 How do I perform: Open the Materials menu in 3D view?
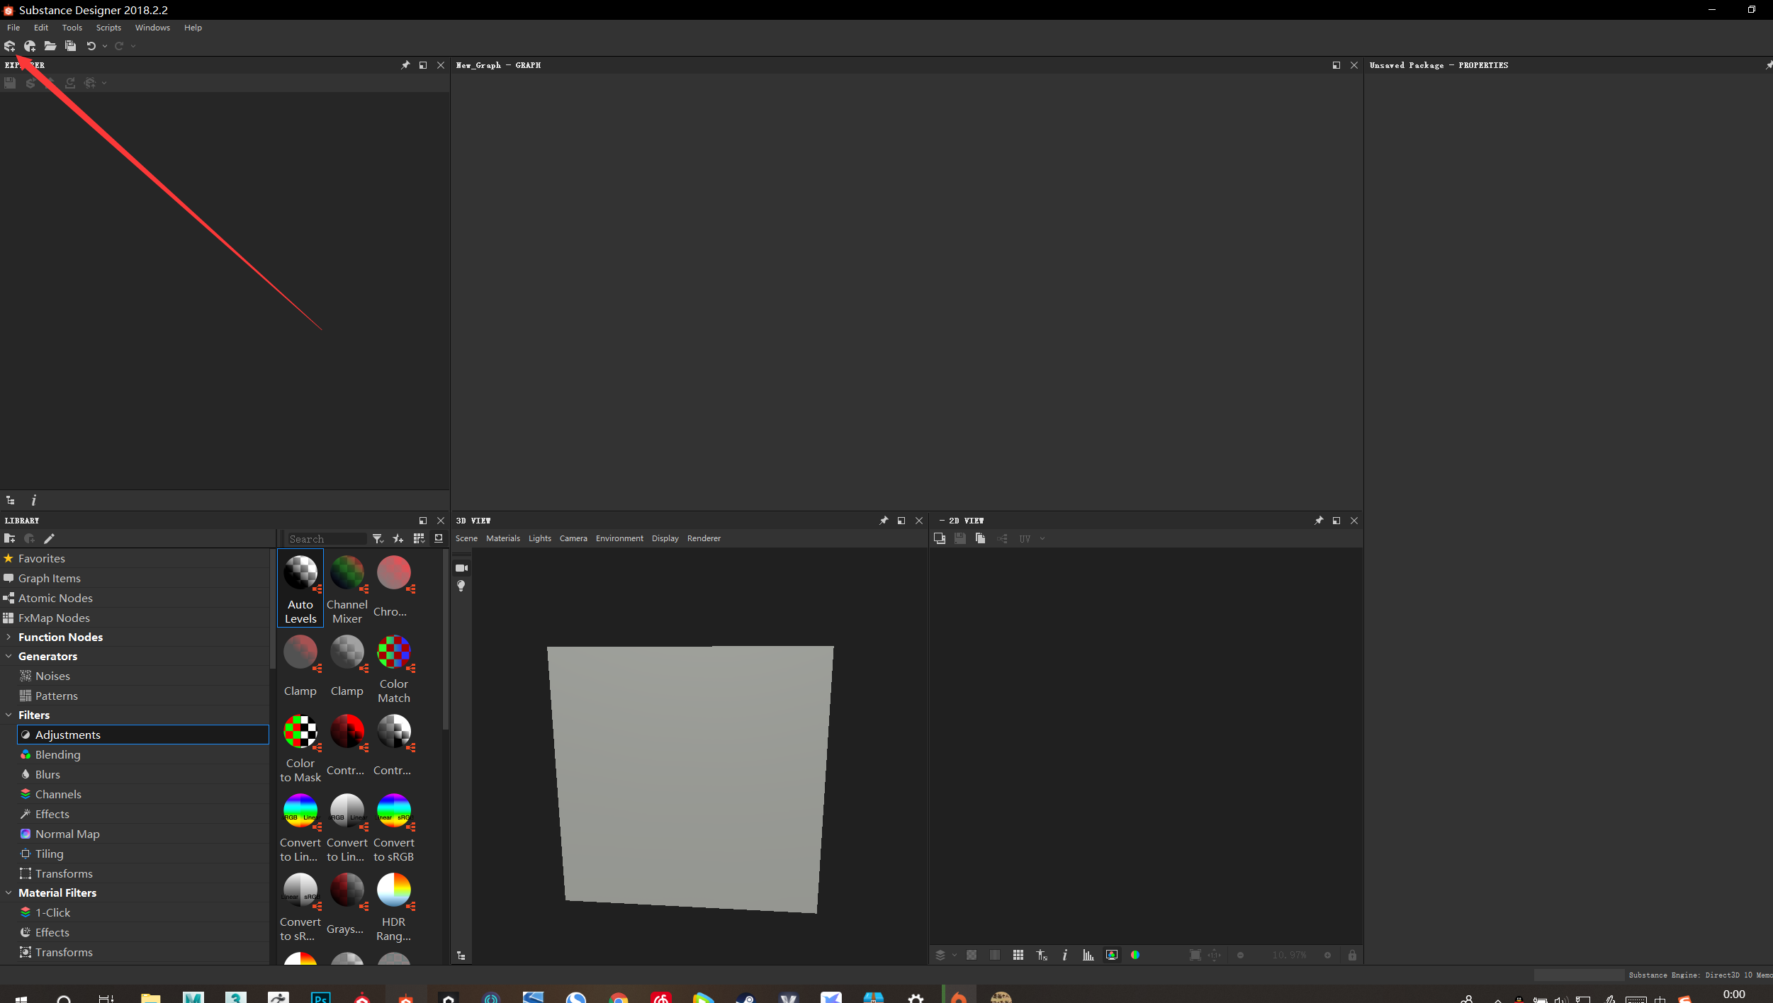point(503,538)
